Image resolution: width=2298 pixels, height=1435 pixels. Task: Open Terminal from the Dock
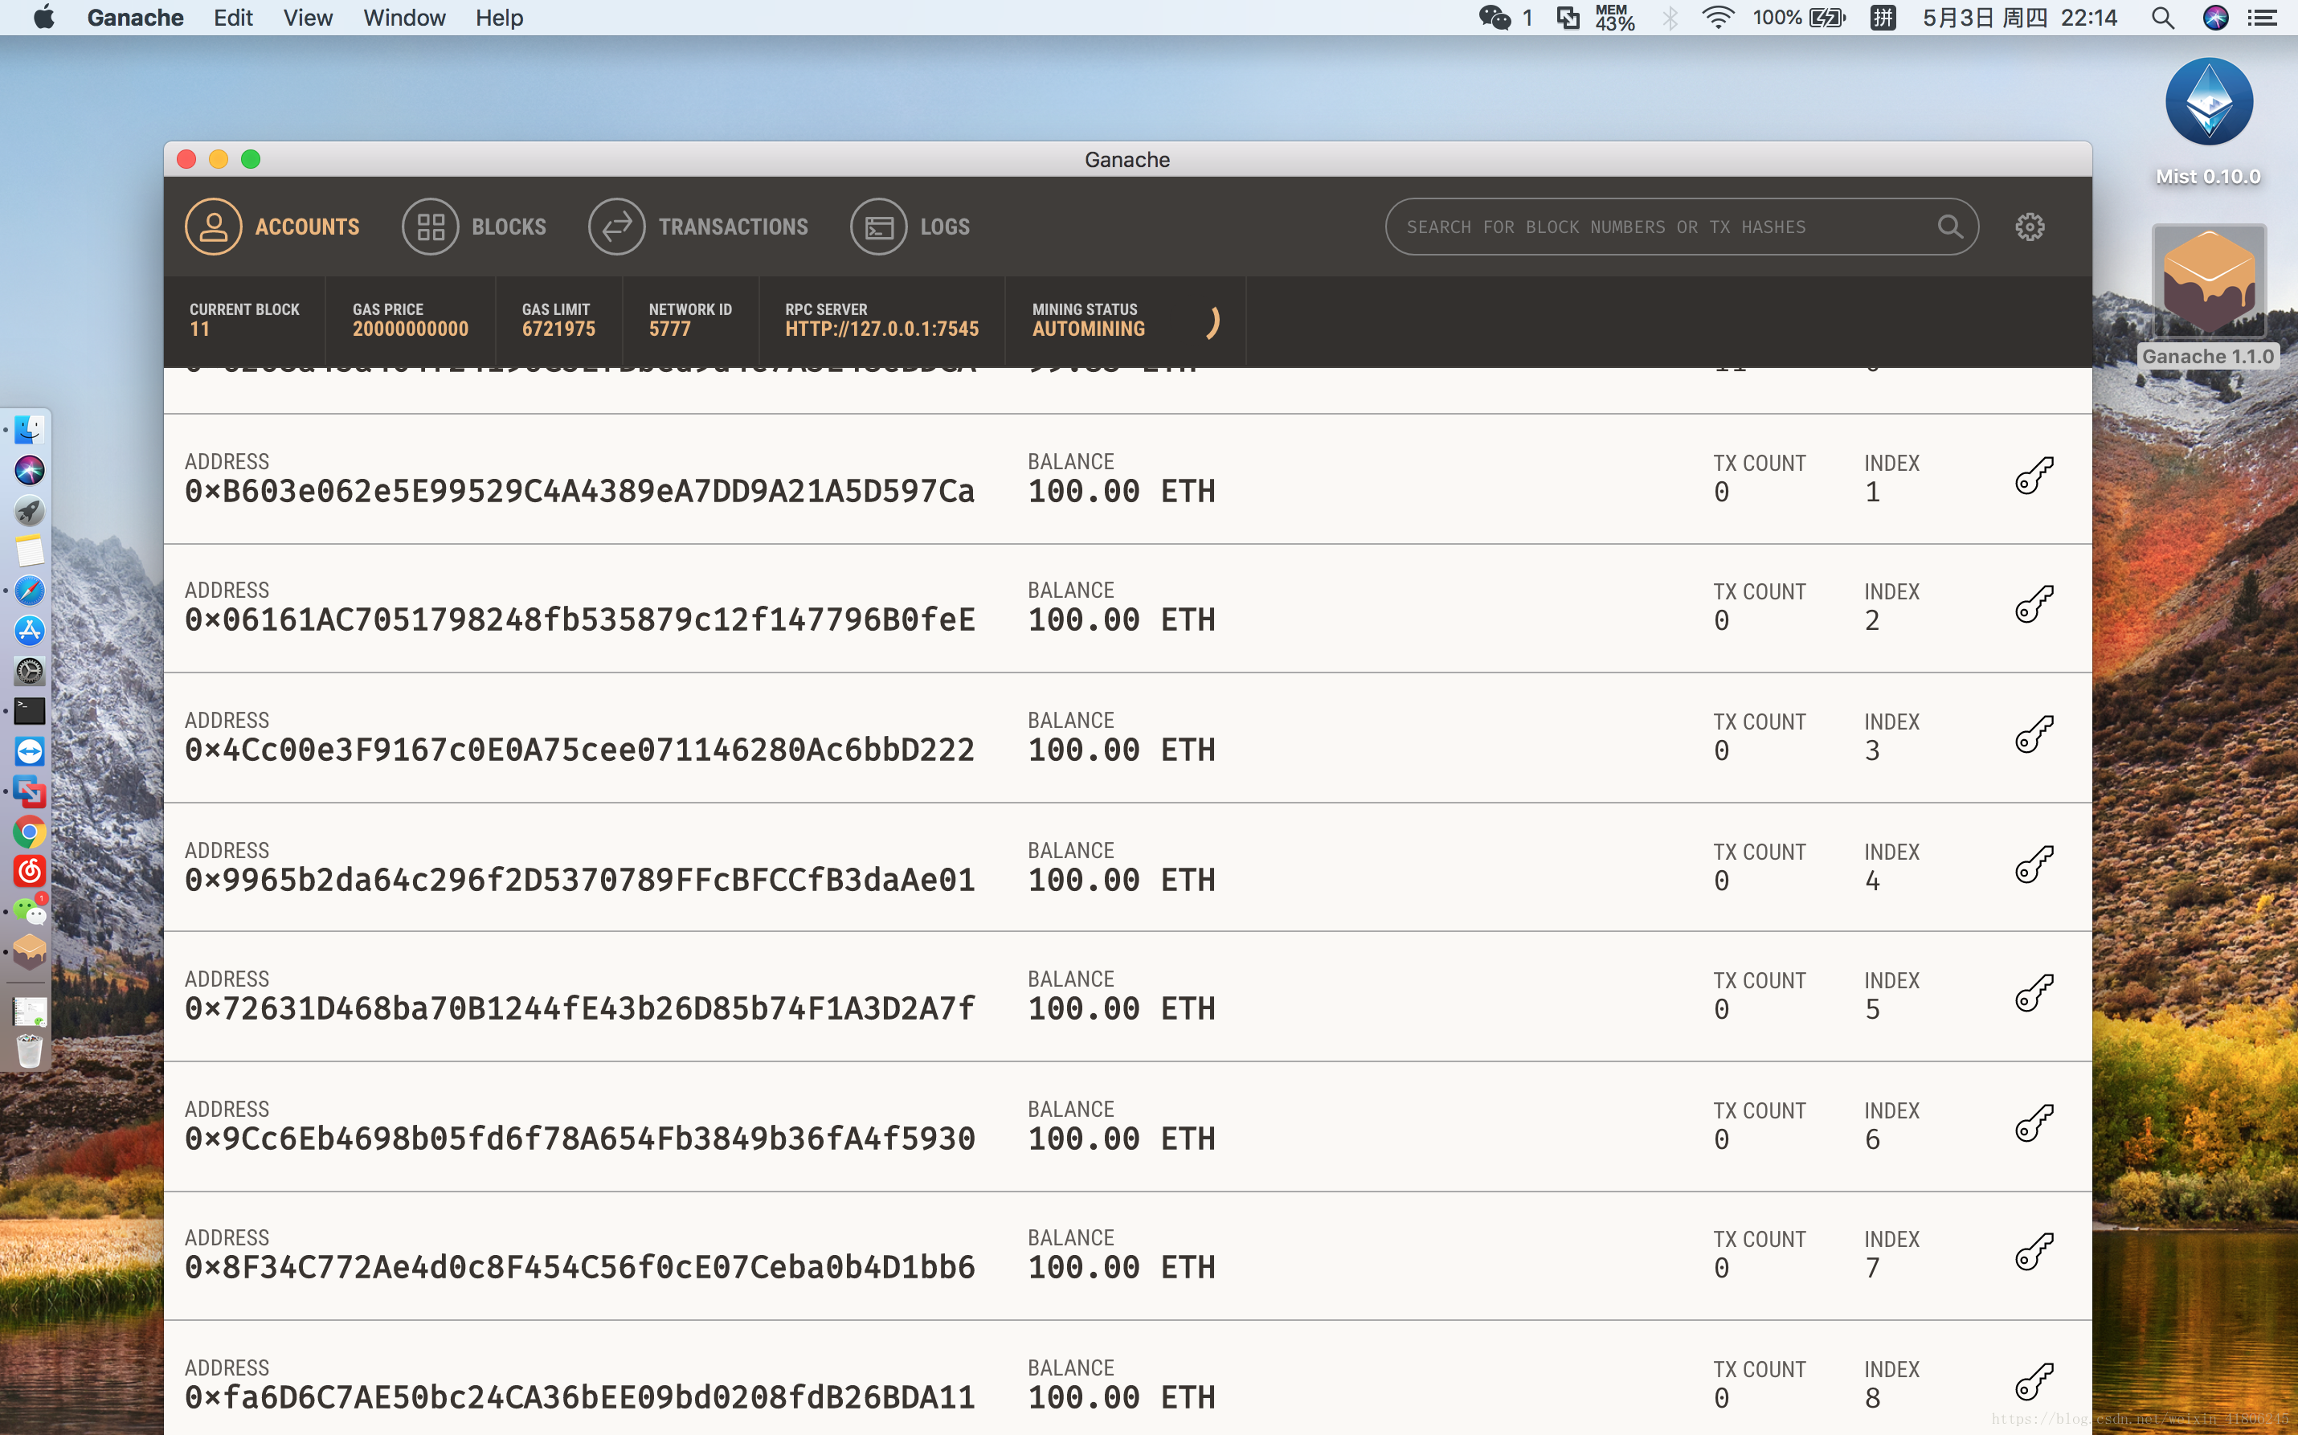coord(30,711)
